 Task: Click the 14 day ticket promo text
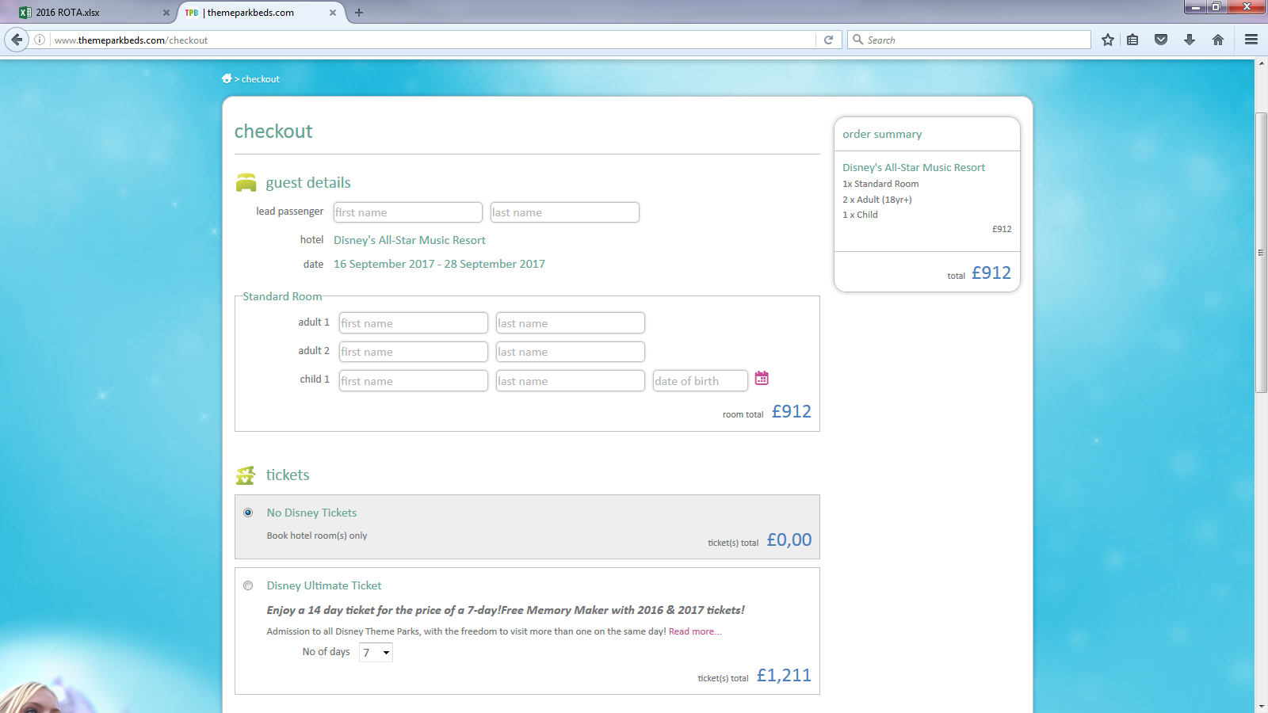click(506, 610)
